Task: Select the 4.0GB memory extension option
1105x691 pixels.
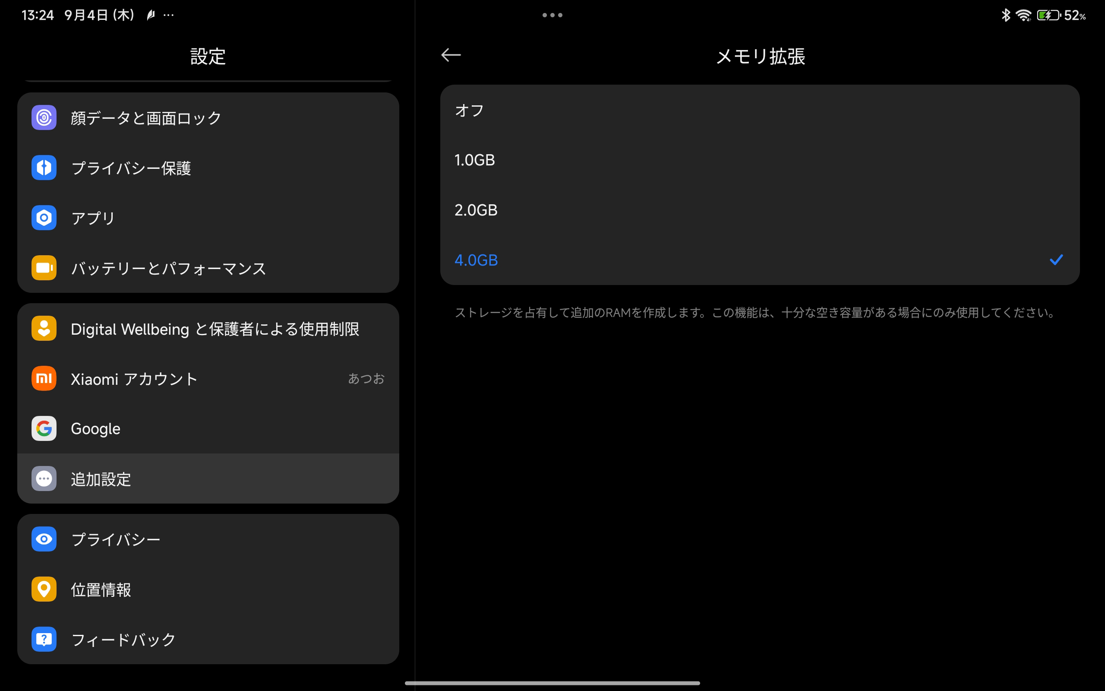Action: point(760,260)
